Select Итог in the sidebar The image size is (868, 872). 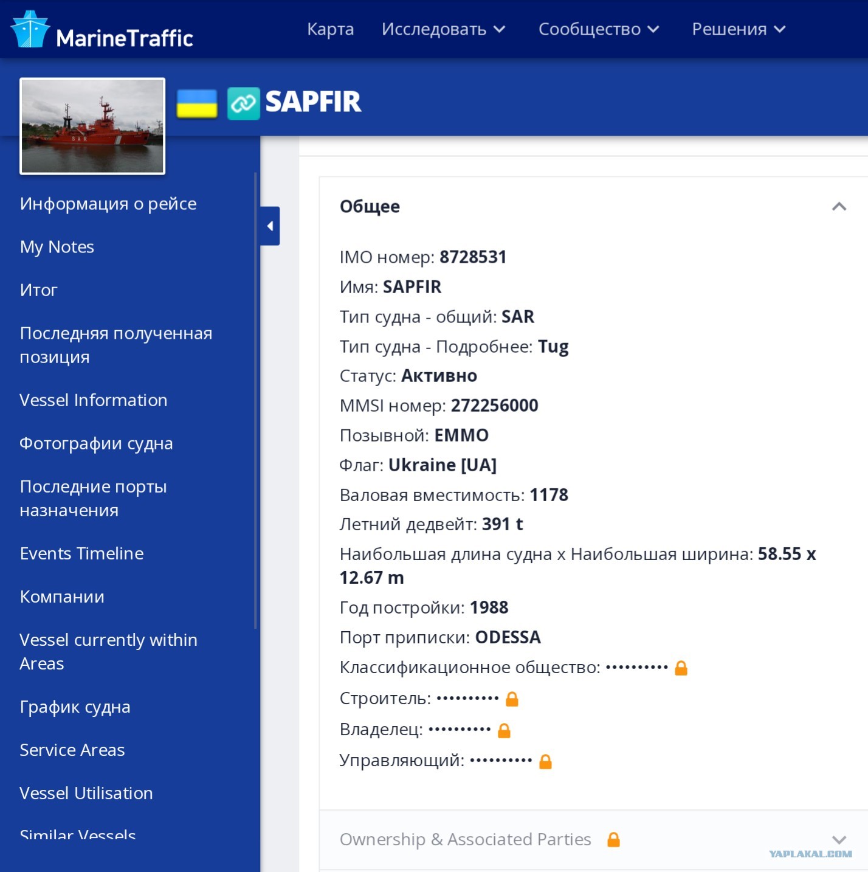click(x=39, y=290)
